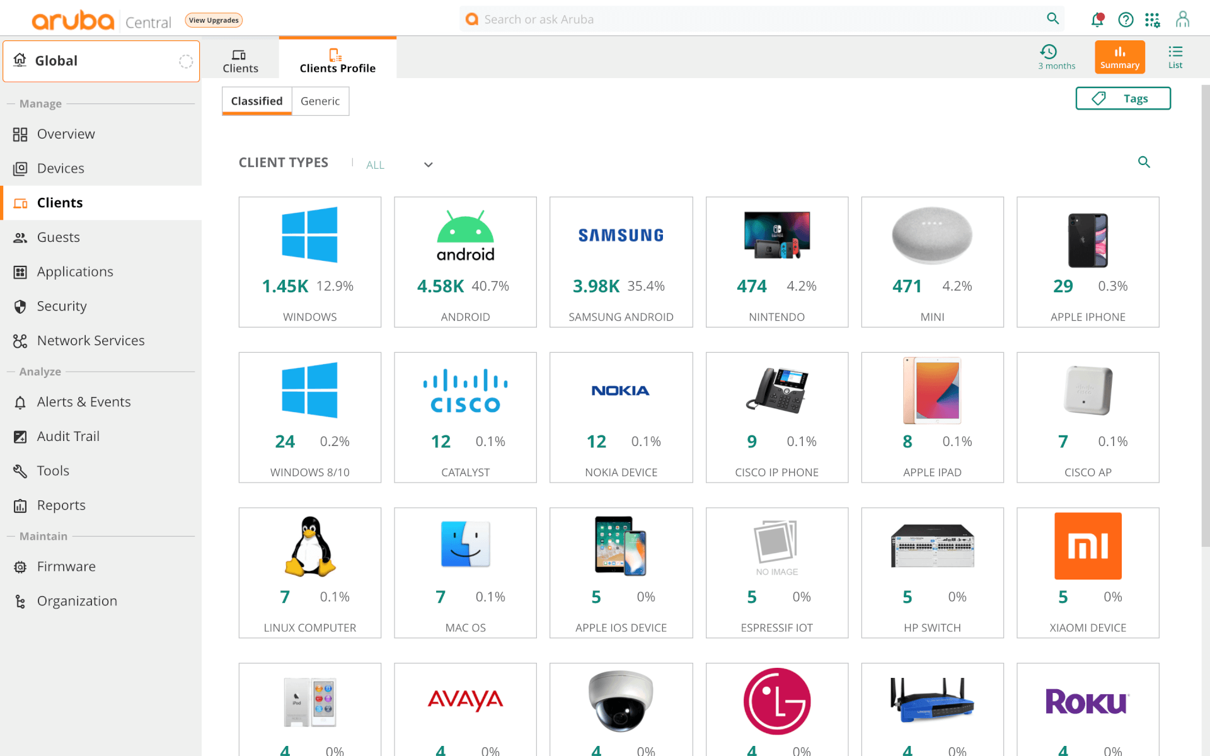Click the Nintendo console image
This screenshot has width=1210, height=756.
[776, 235]
